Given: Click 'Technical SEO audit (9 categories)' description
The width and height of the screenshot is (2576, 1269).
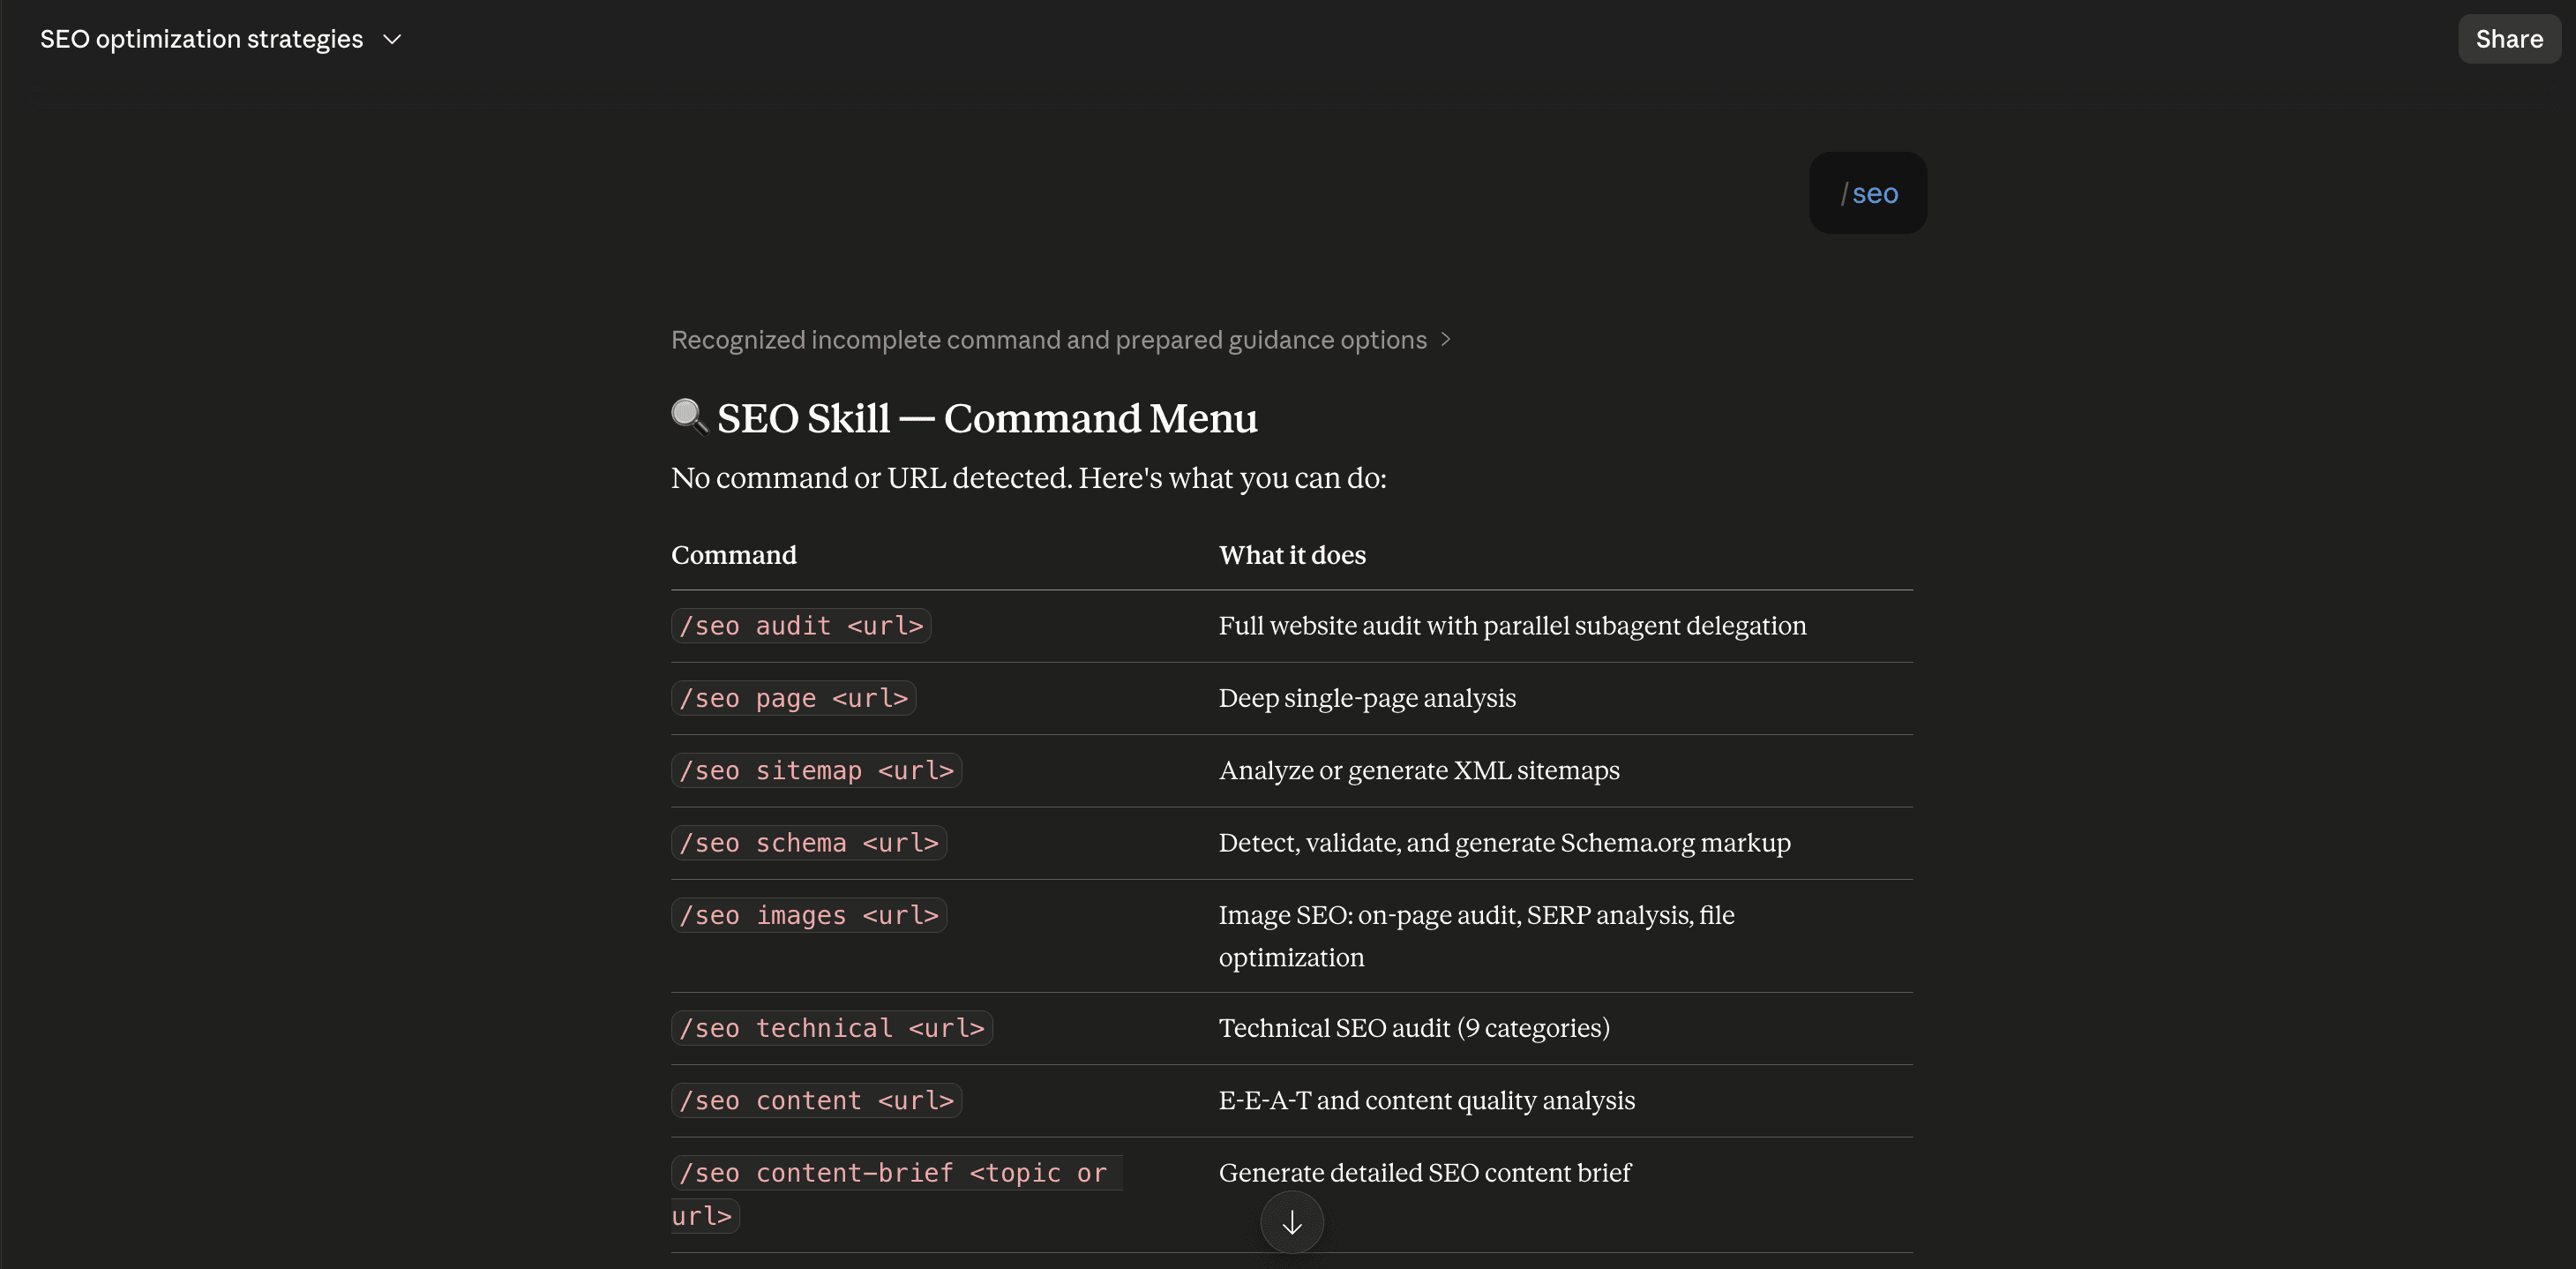Looking at the screenshot, I should [1414, 1028].
